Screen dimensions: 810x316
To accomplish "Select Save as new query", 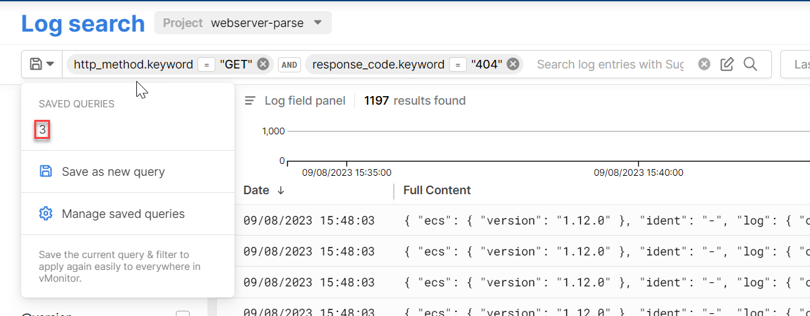I will (x=113, y=172).
